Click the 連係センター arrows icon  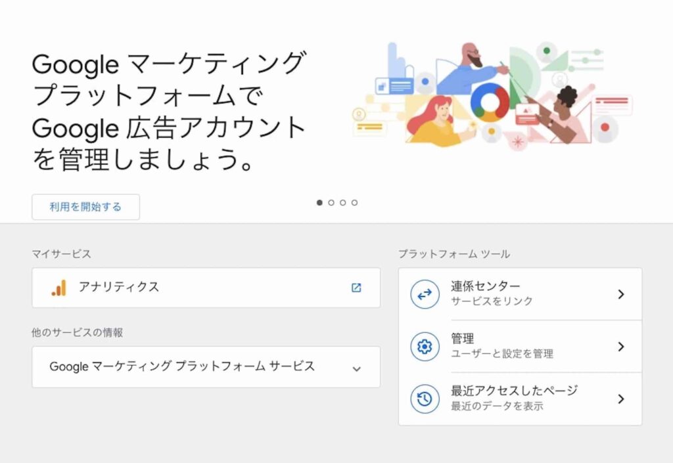(425, 294)
